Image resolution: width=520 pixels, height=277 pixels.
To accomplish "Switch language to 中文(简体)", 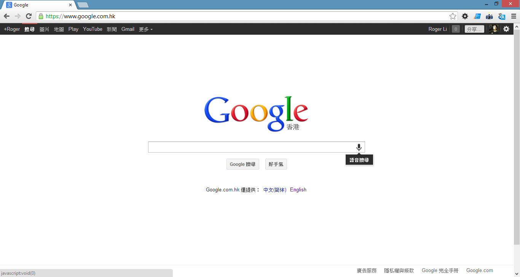I will coord(275,190).
